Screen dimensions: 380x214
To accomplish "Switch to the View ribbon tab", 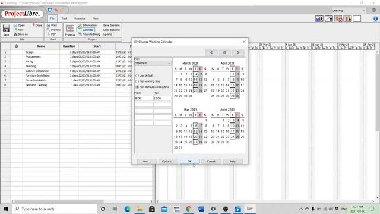I will point(96,18).
